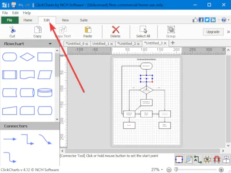Select the horizontal cylinder shape
This screenshot has height=173, width=231.
tap(27, 93)
